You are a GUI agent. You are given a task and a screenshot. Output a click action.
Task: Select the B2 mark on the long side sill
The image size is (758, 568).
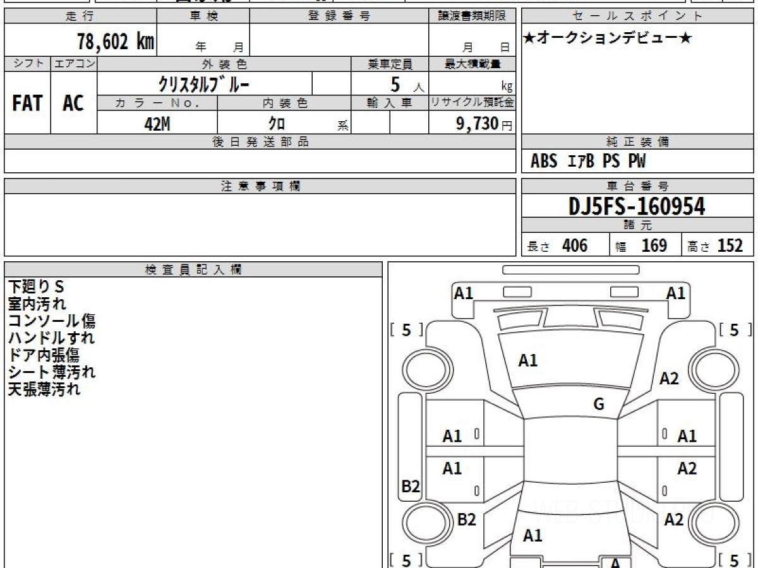coord(411,487)
